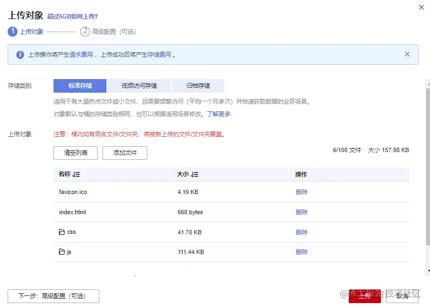Click the vertical scrollbar thumb

point(428,167)
